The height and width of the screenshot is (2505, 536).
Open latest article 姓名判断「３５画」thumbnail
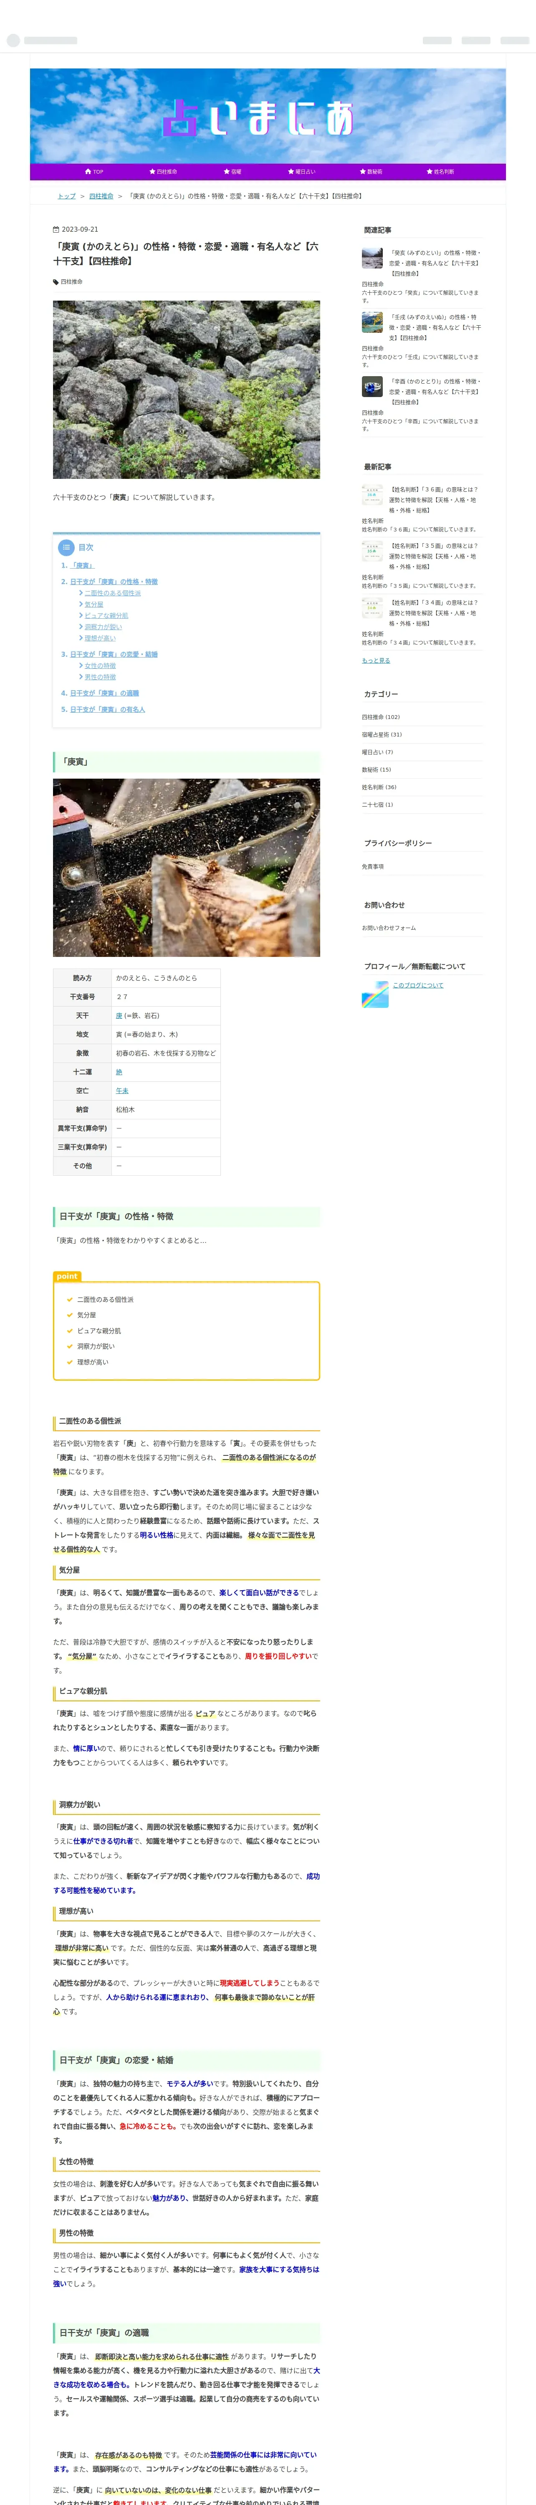tap(373, 552)
